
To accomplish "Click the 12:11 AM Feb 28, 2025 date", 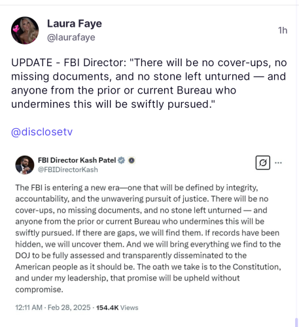I will coord(53,307).
